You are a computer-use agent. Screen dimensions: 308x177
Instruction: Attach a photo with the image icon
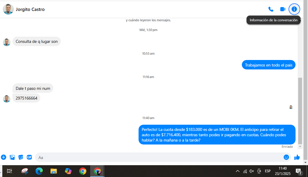12,157
